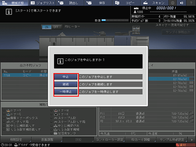The width and height of the screenshot is (196, 147).
Task: Expand 用紙設定 menu at bottom
Action: [x=16, y=139]
